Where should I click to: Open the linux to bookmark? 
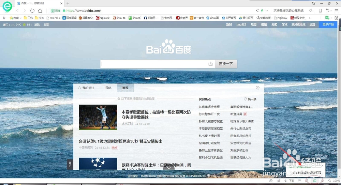tap(119, 18)
